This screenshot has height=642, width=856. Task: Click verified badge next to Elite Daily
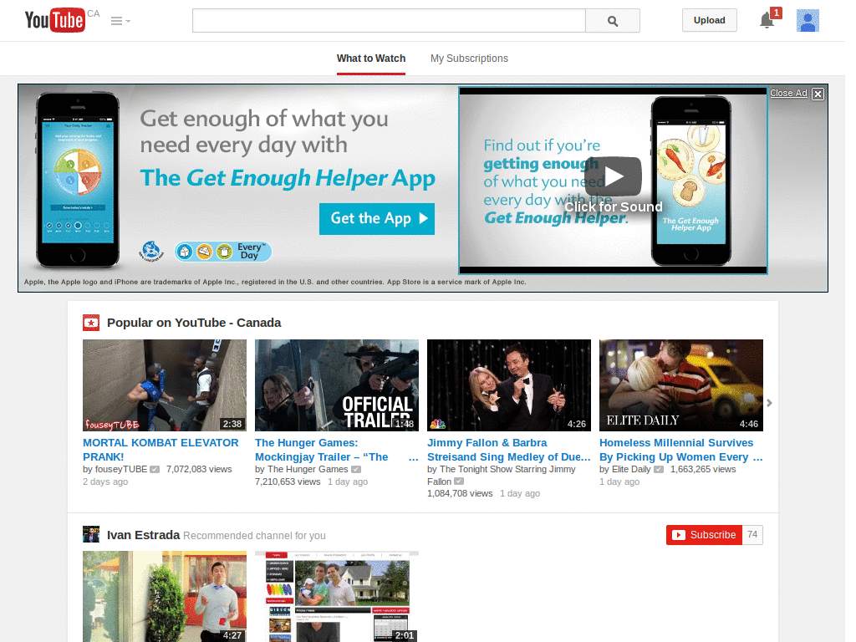[659, 470]
